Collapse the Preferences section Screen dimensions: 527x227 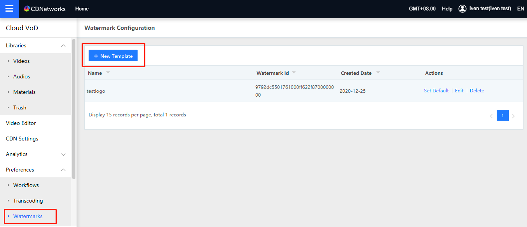coord(63,170)
